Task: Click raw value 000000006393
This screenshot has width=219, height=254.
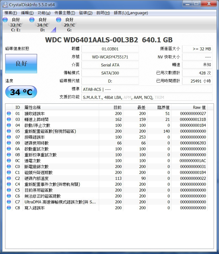Action: click(193, 143)
